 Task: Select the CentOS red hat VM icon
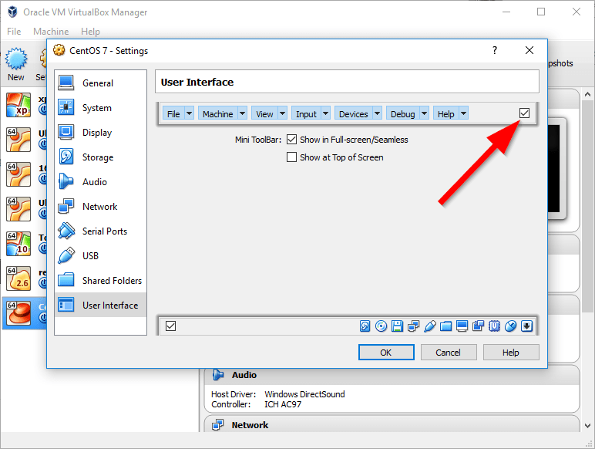pos(18,313)
